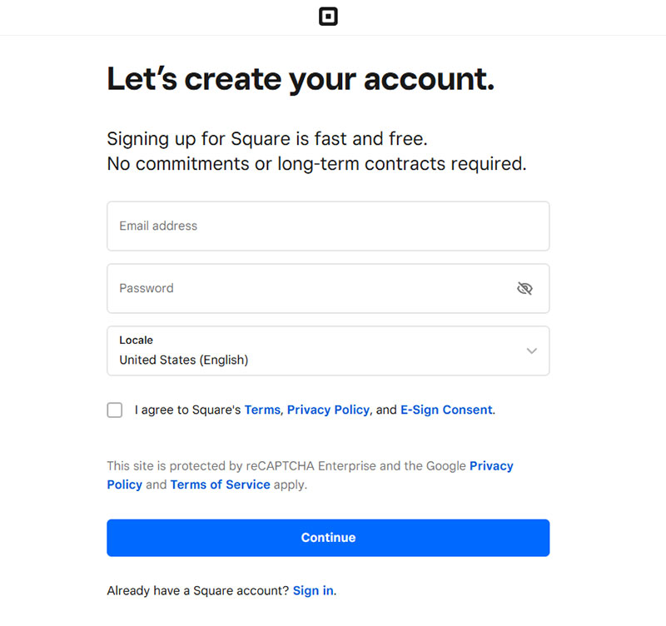Viewport: 666px width, 626px height.
Task: Open Square's Privacy Policy link
Action: coord(328,410)
